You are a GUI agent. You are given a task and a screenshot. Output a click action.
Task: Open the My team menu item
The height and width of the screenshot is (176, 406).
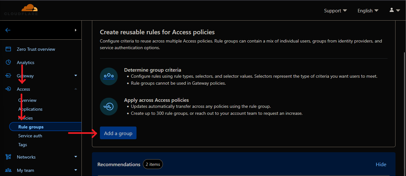point(25,170)
